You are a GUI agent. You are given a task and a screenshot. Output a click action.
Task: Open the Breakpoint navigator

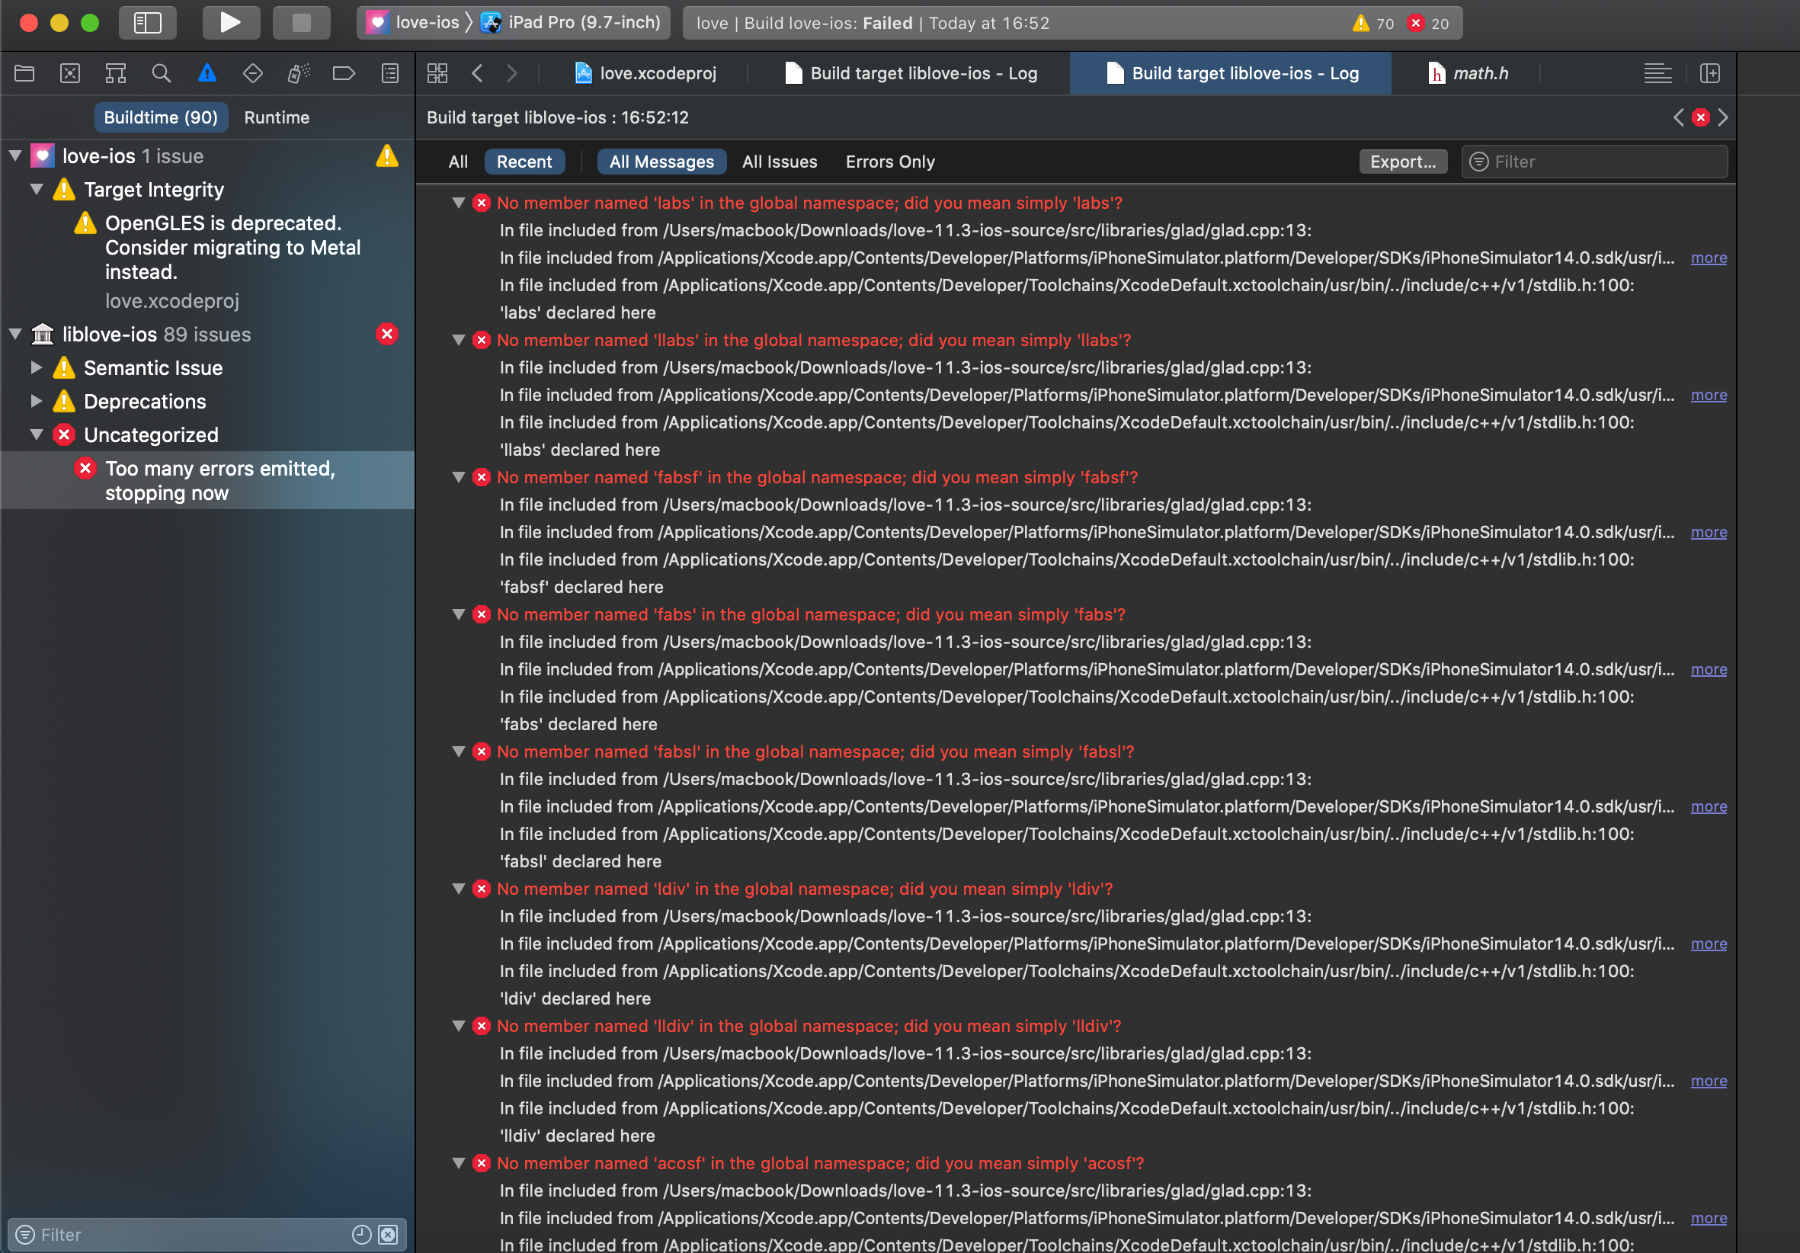344,74
